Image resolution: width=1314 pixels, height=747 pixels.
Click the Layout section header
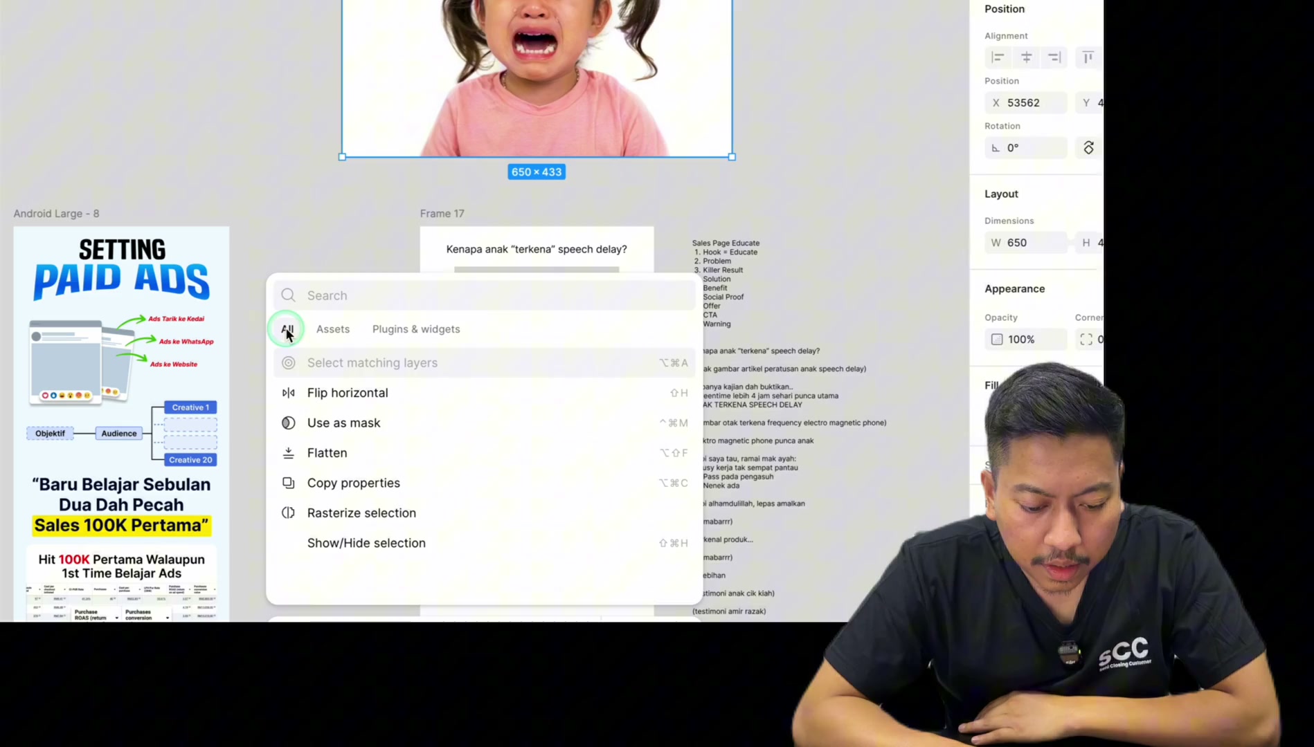[1001, 194]
